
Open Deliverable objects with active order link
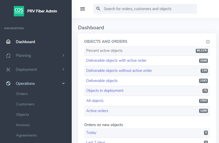116,60
